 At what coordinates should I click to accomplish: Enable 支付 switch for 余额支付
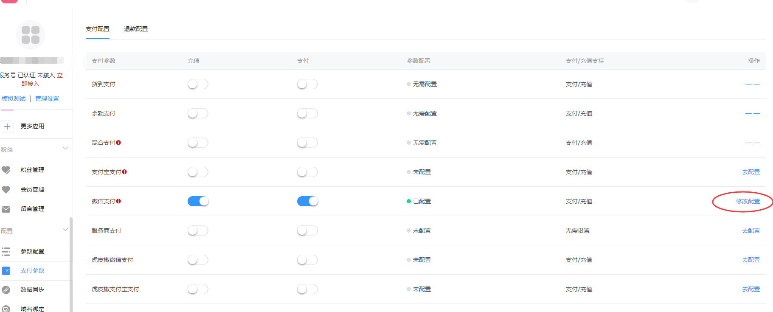tap(307, 113)
